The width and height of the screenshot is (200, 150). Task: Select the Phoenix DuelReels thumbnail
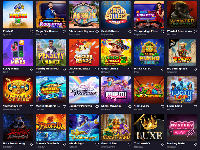tap(51, 127)
